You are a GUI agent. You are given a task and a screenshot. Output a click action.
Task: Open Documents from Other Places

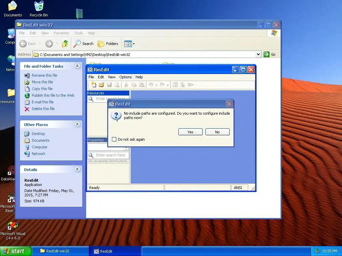click(x=40, y=140)
